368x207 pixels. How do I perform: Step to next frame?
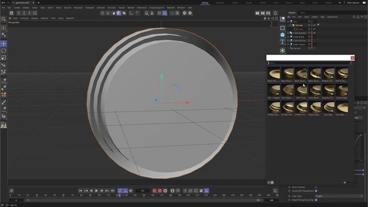[x=102, y=191]
